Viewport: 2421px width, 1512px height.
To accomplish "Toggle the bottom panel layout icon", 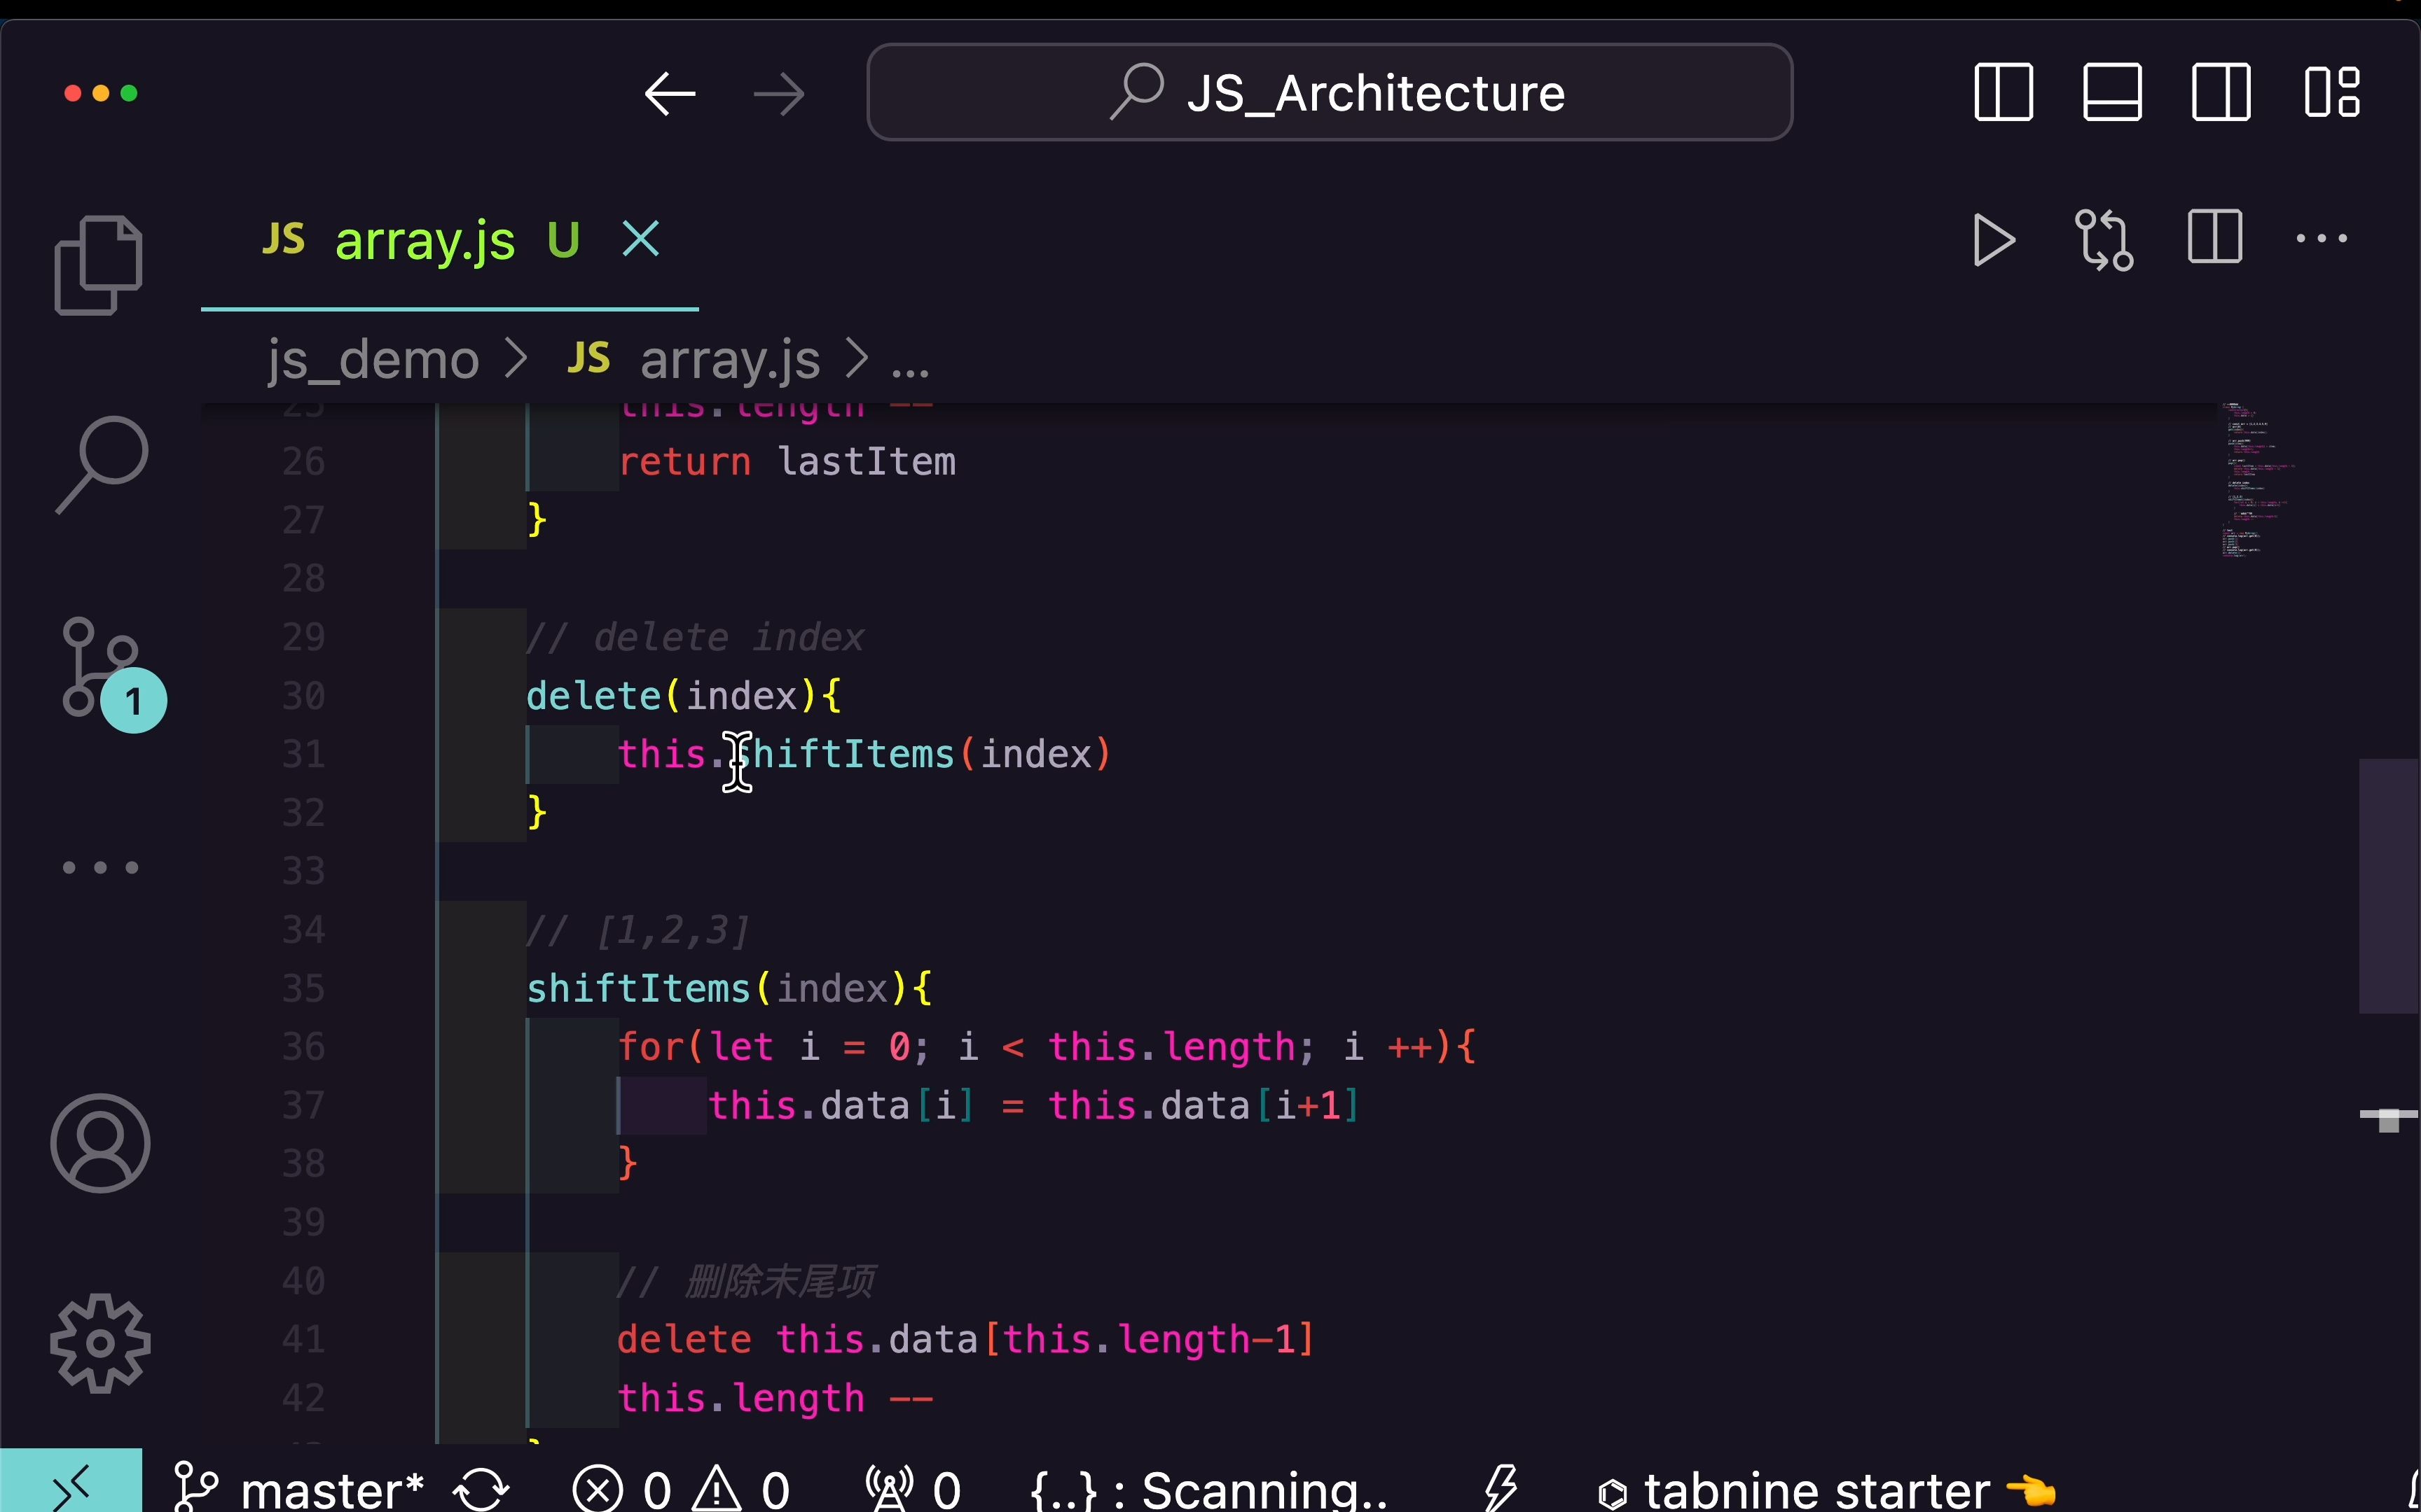I will (2112, 92).
